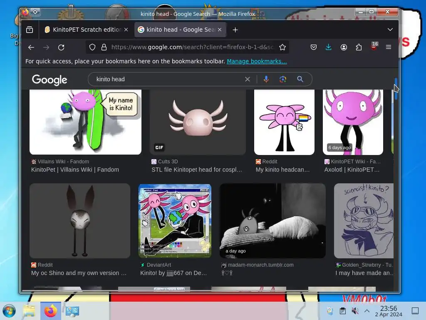426x320 pixels.
Task: Open the Extensions puzzle icon
Action: click(x=359, y=47)
